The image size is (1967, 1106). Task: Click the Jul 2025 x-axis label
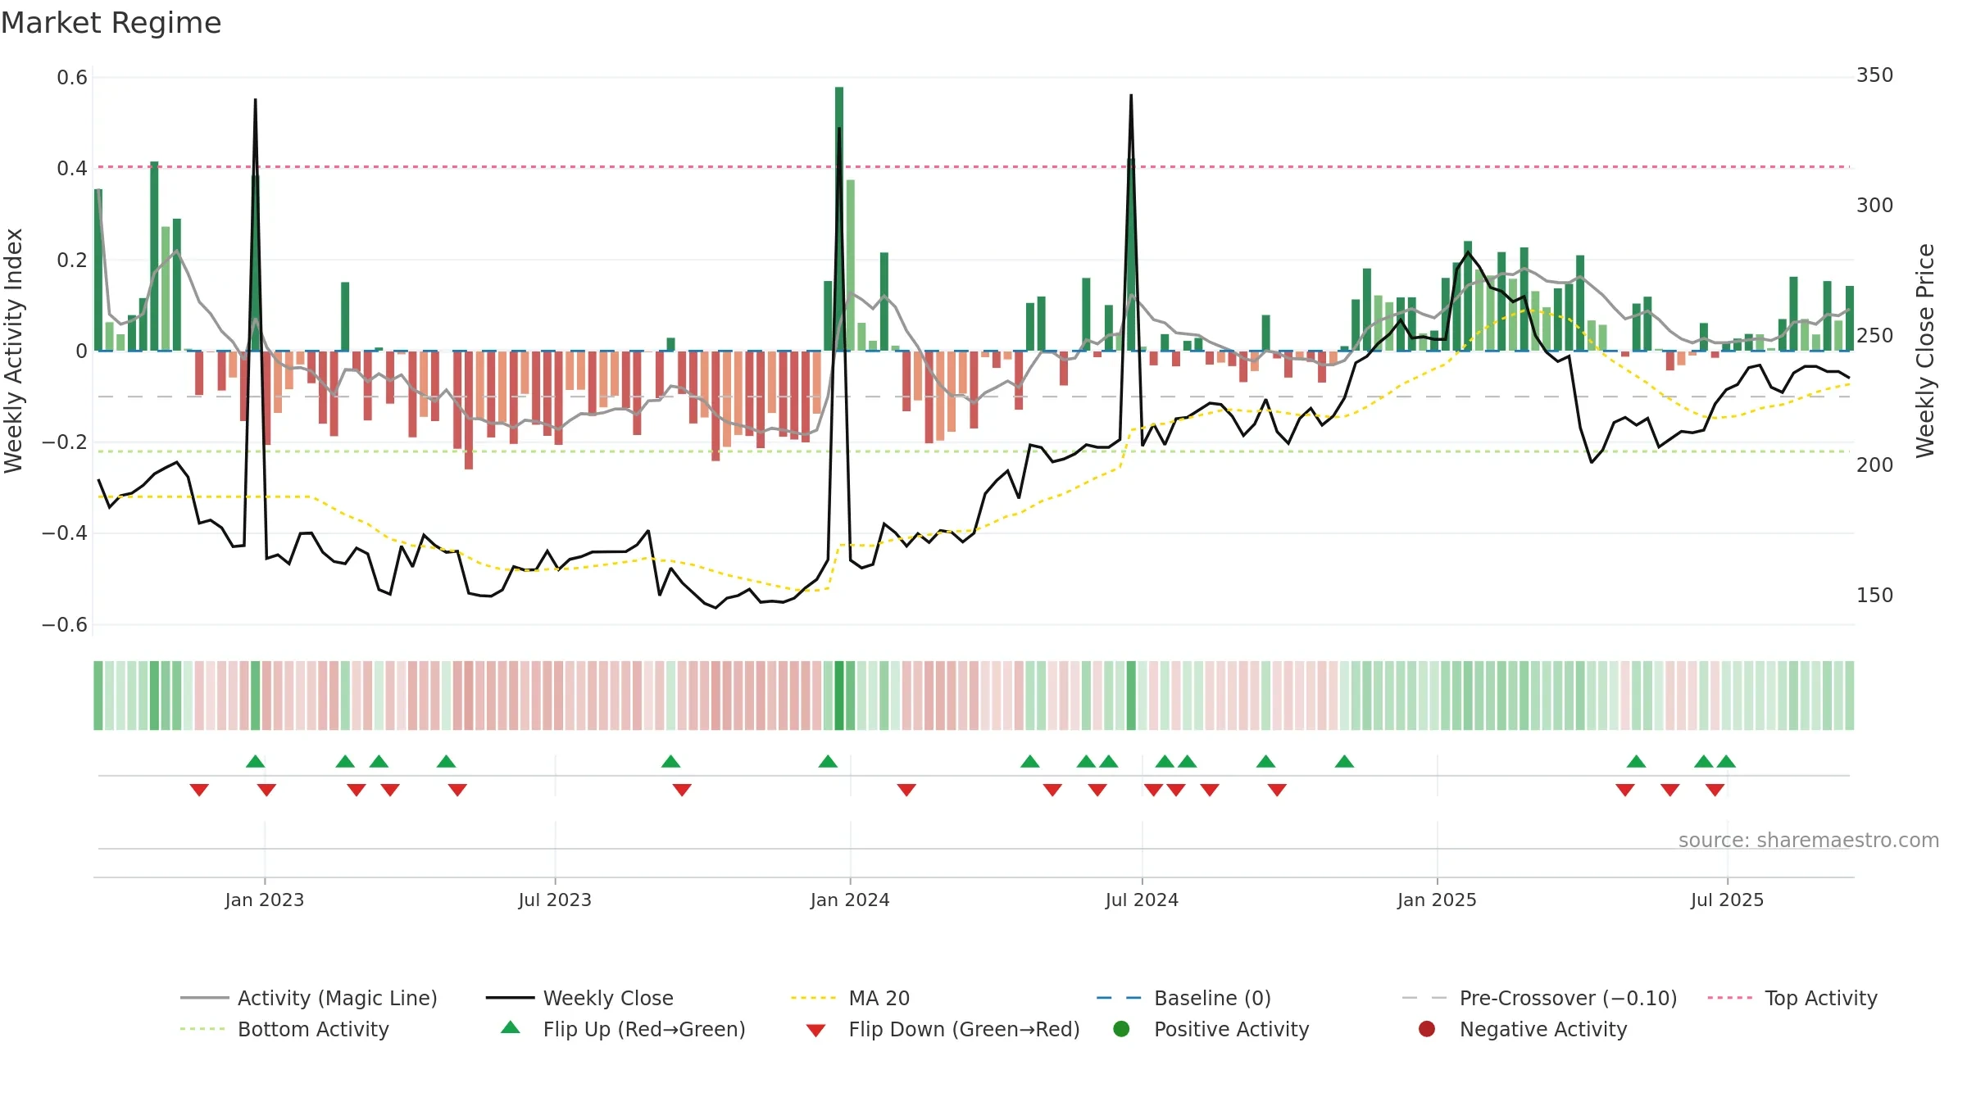[1727, 900]
